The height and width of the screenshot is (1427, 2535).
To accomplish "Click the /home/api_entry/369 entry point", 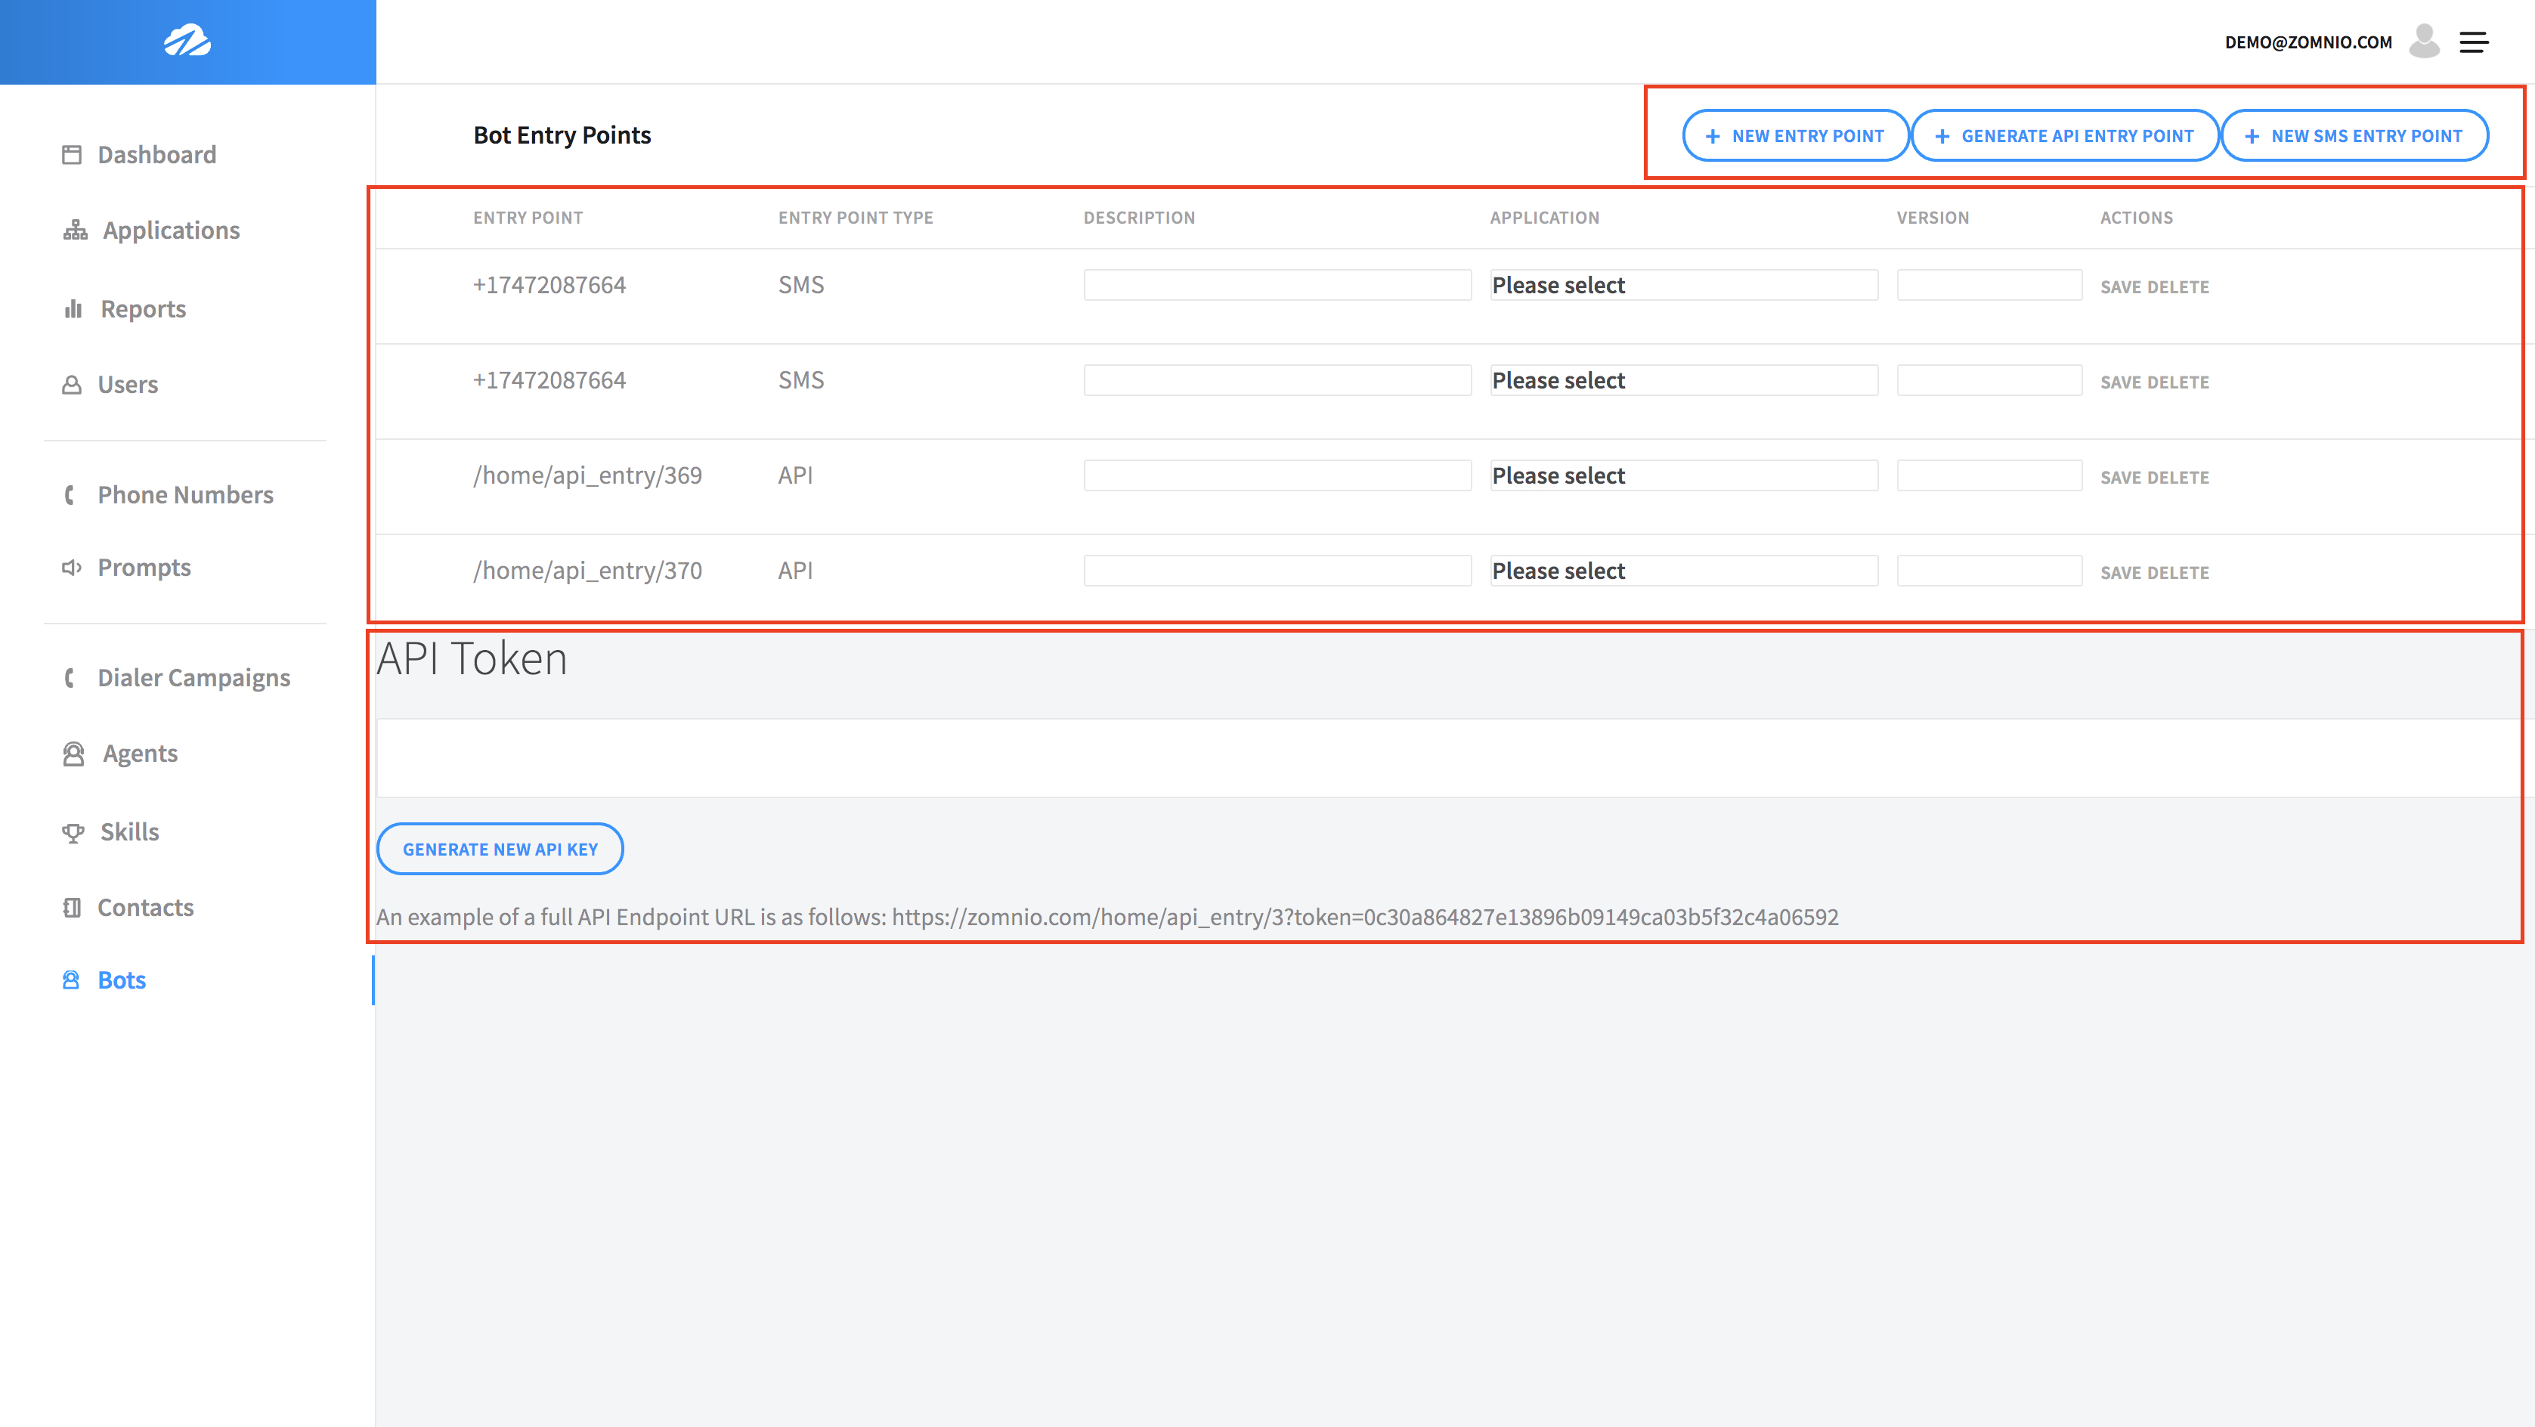I will [x=587, y=476].
